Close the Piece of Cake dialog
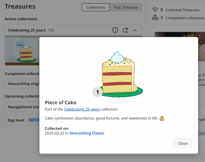This screenshot has height=162, width=205. (x=182, y=143)
